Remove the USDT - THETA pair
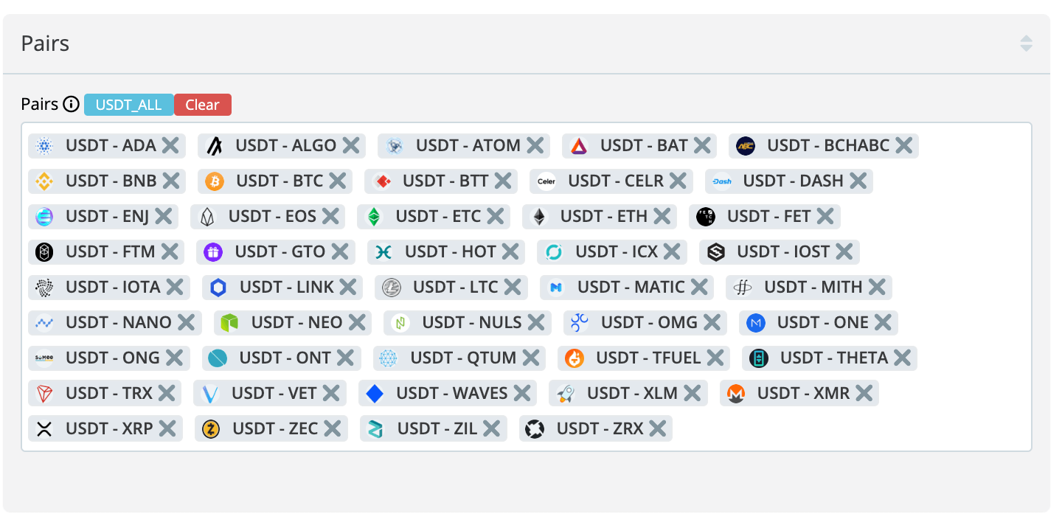This screenshot has width=1062, height=525. click(902, 358)
